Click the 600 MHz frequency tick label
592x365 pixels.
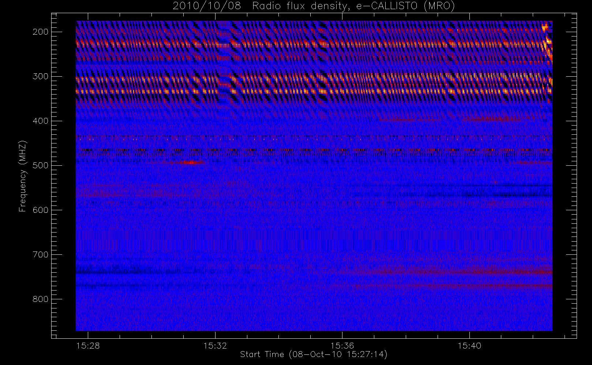click(40, 210)
